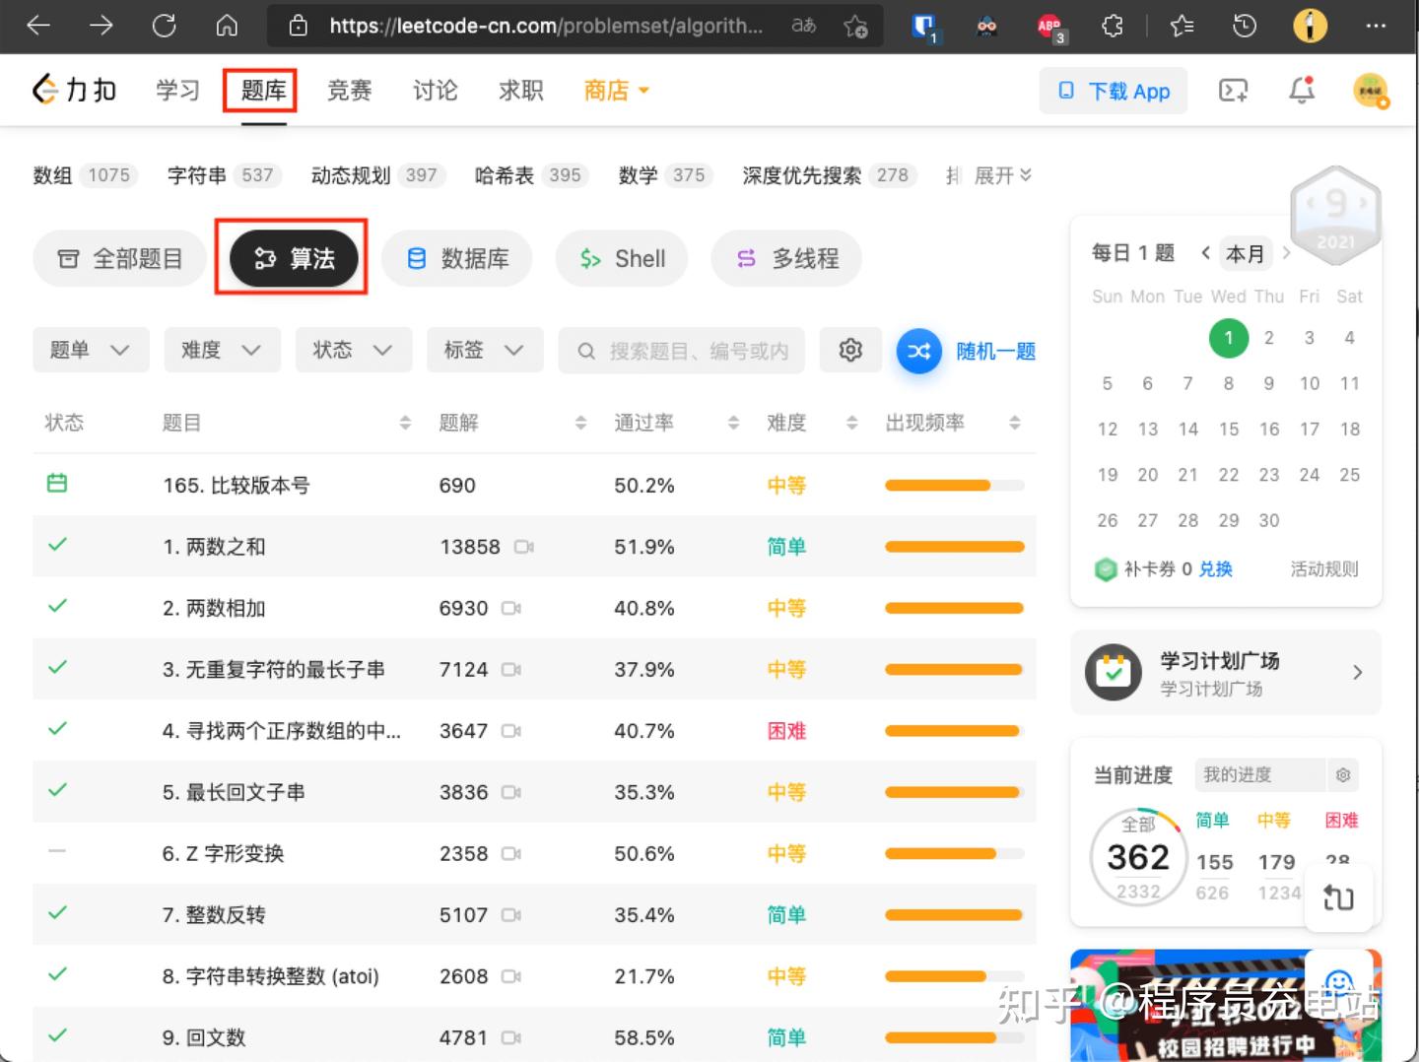The image size is (1419, 1062).
Task: Switch to the 竞赛 contests tab
Action: [x=349, y=90]
